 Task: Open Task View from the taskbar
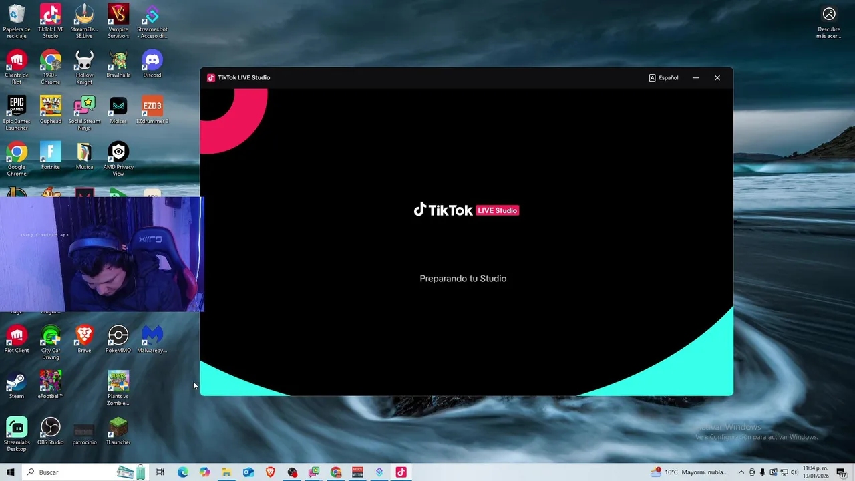coord(160,472)
